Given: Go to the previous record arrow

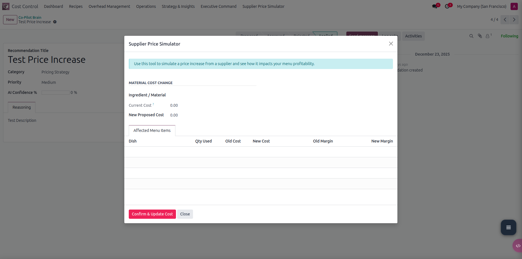Looking at the screenshot, I should tap(505, 20).
